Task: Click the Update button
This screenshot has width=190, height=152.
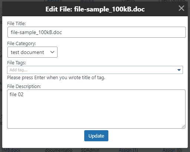Action: coord(96,136)
